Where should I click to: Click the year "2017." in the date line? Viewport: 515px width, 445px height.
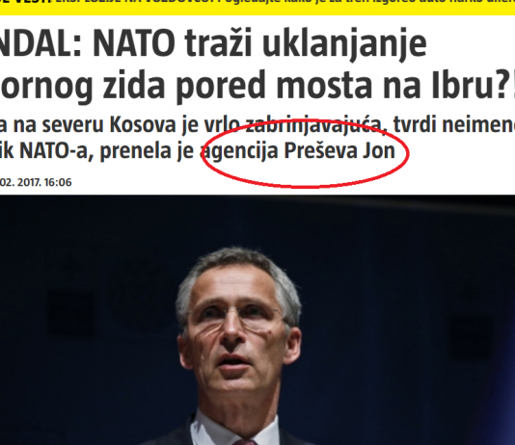[x=29, y=182]
